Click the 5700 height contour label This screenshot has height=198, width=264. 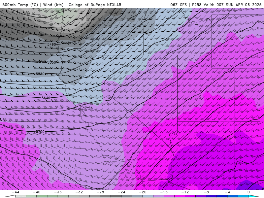pyautogui.click(x=40, y=132)
